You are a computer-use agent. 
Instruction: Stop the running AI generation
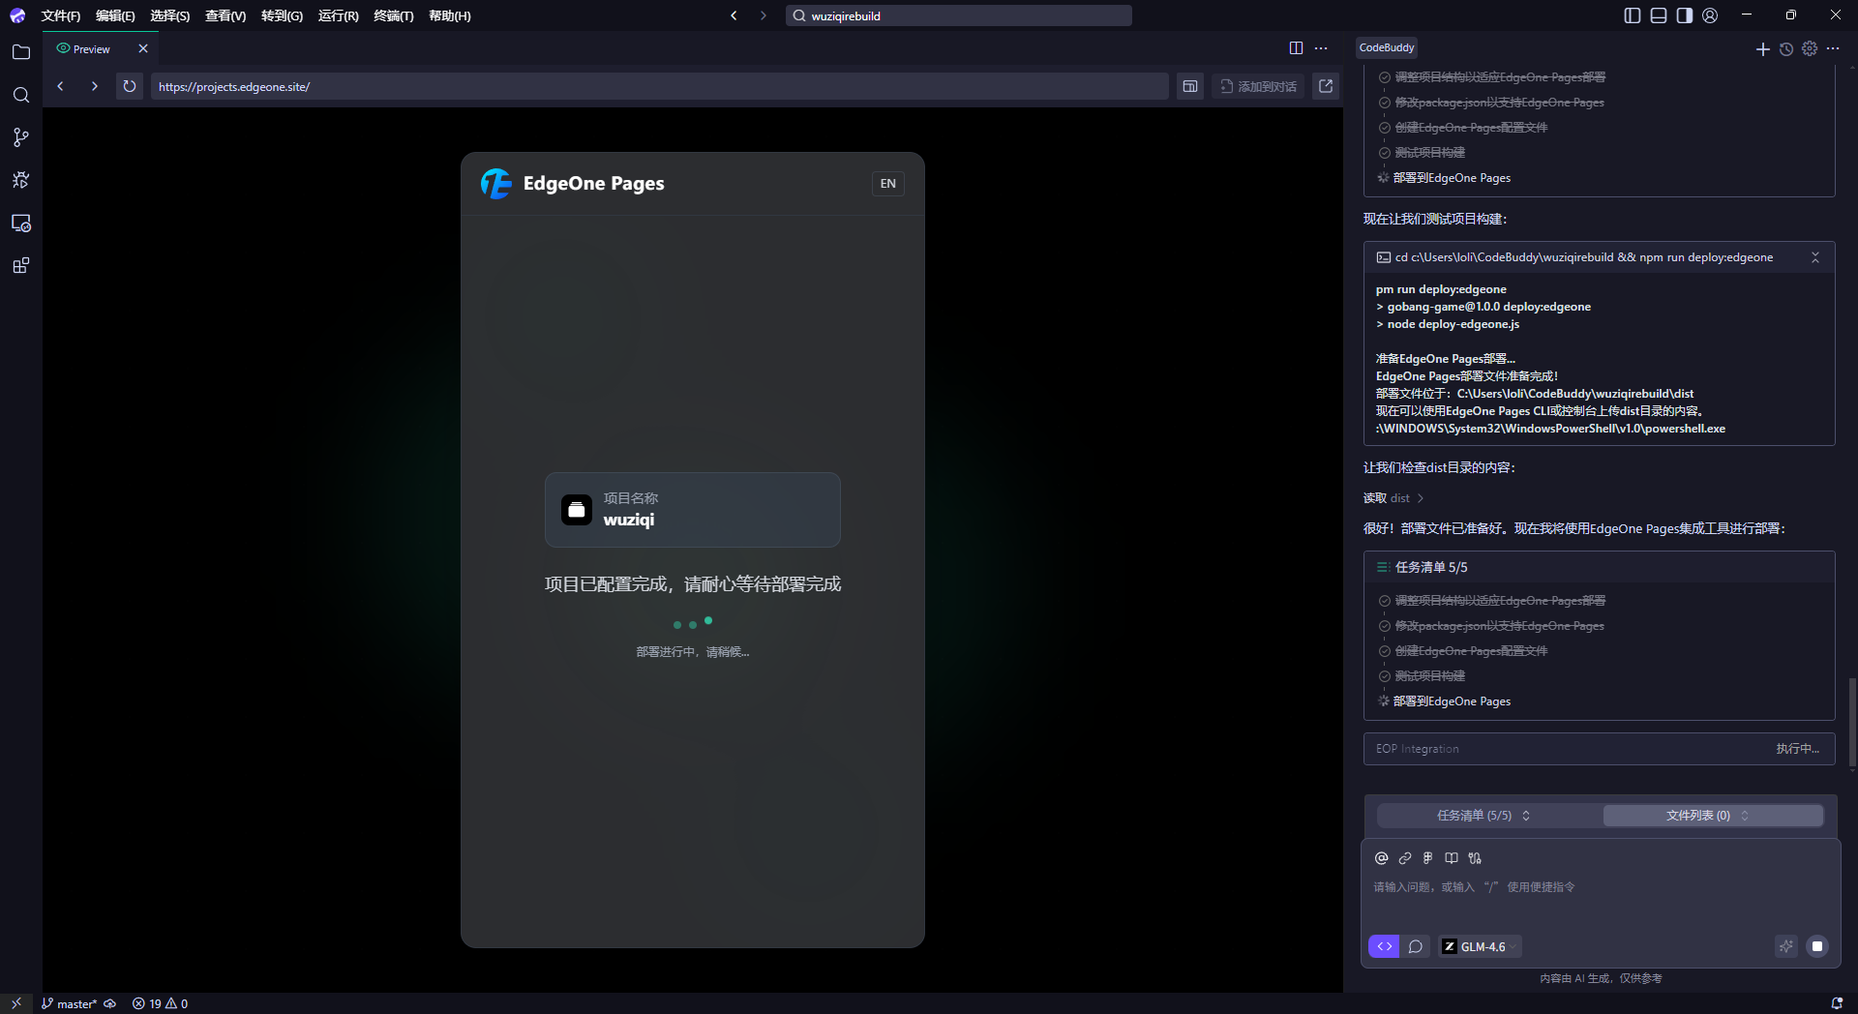[x=1817, y=946]
